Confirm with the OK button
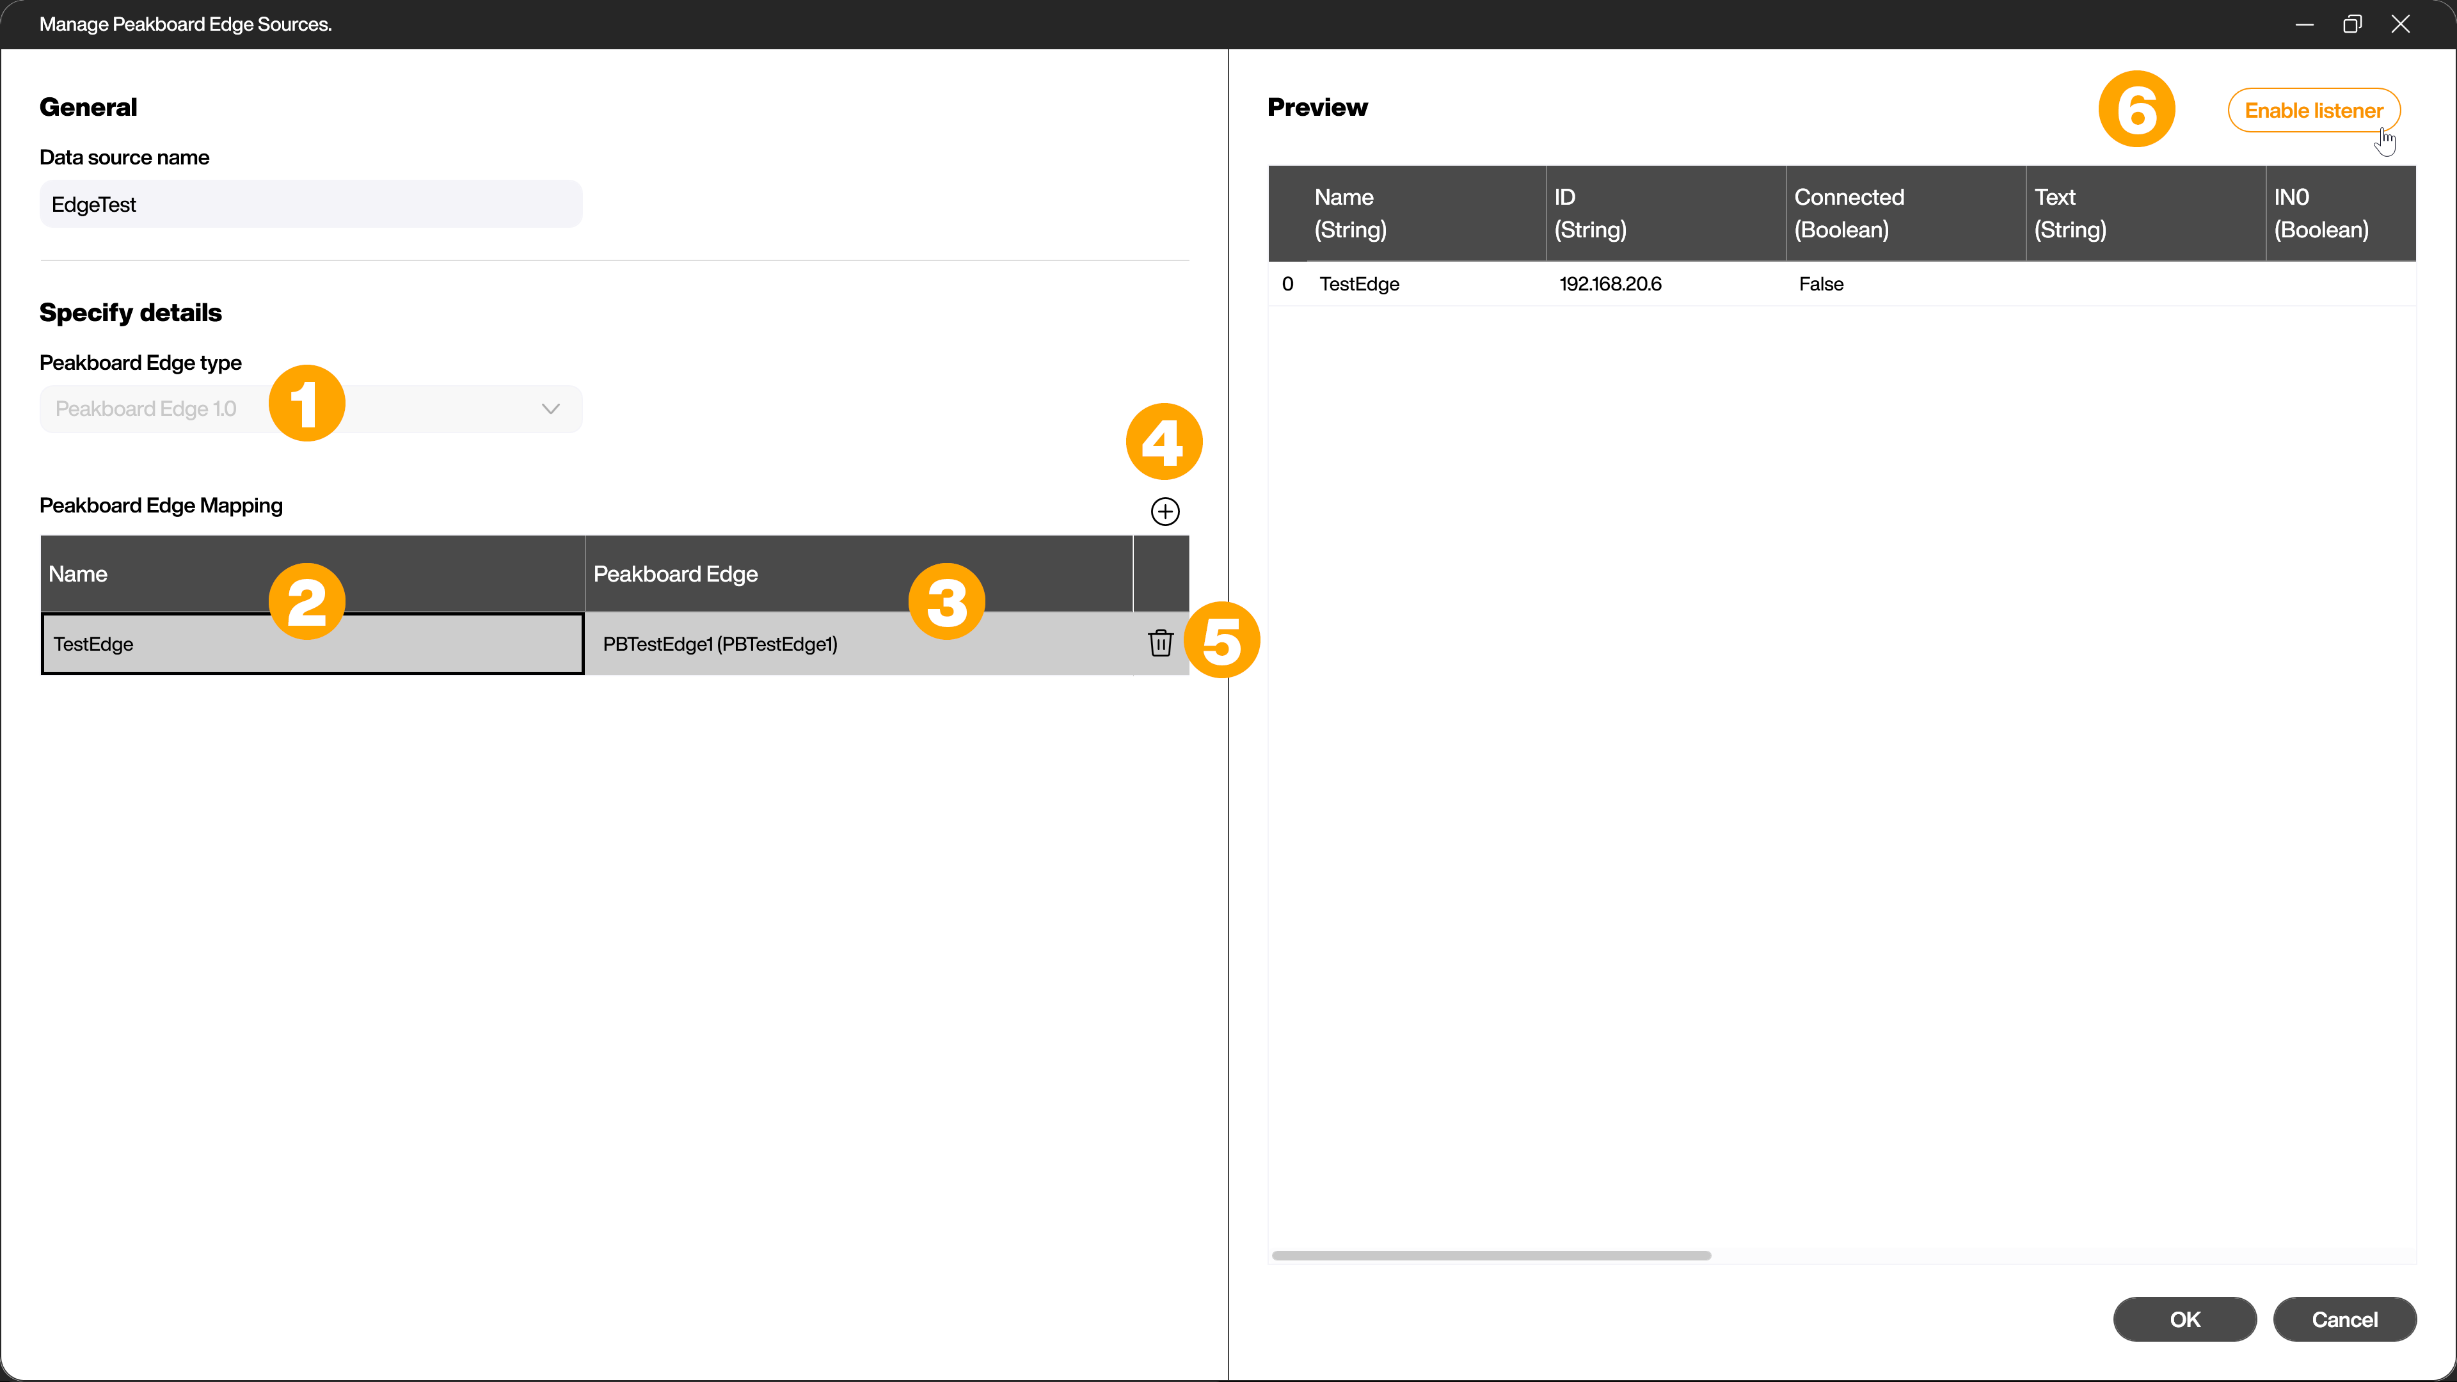Screen dimensions: 2457x1382 [x=2184, y=1319]
